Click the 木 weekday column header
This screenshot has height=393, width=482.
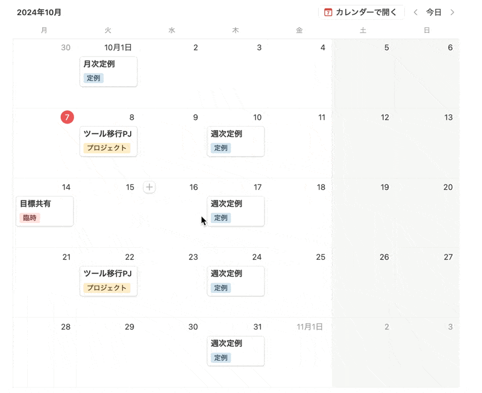[236, 30]
